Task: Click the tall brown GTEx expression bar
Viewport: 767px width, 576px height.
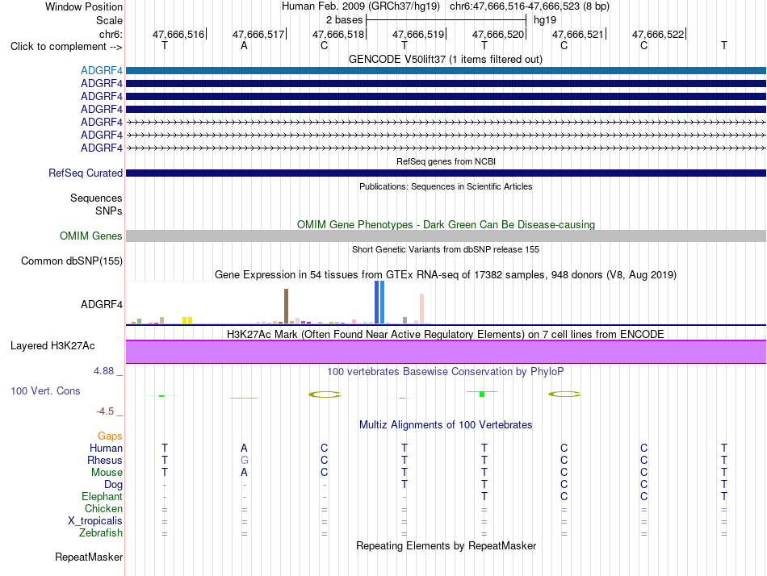Action: [286, 306]
